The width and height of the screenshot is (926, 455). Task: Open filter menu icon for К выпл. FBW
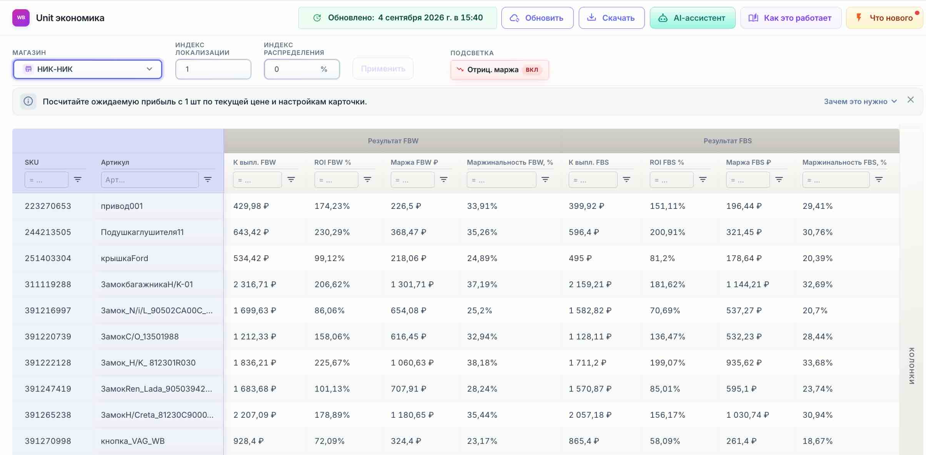click(291, 179)
